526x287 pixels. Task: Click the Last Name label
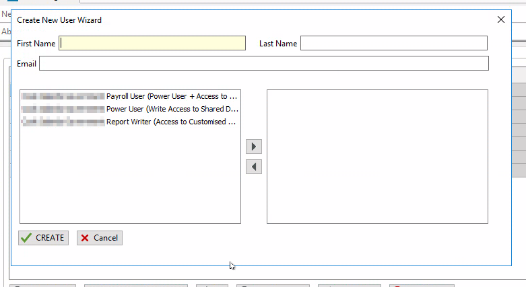coord(278,44)
